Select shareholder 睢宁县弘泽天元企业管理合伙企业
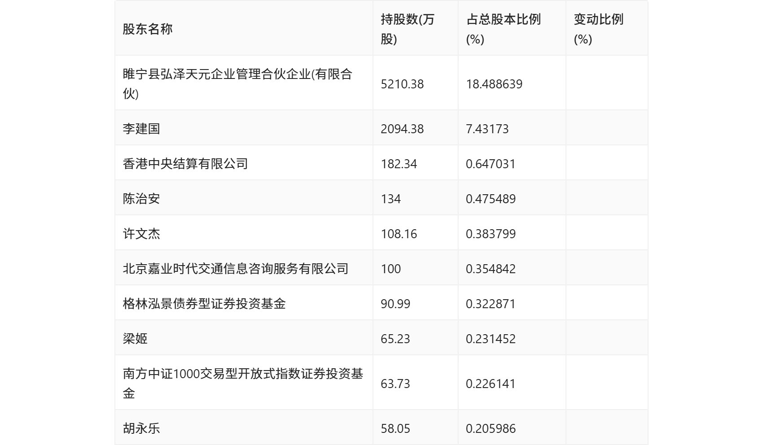763x445 pixels. [x=237, y=84]
